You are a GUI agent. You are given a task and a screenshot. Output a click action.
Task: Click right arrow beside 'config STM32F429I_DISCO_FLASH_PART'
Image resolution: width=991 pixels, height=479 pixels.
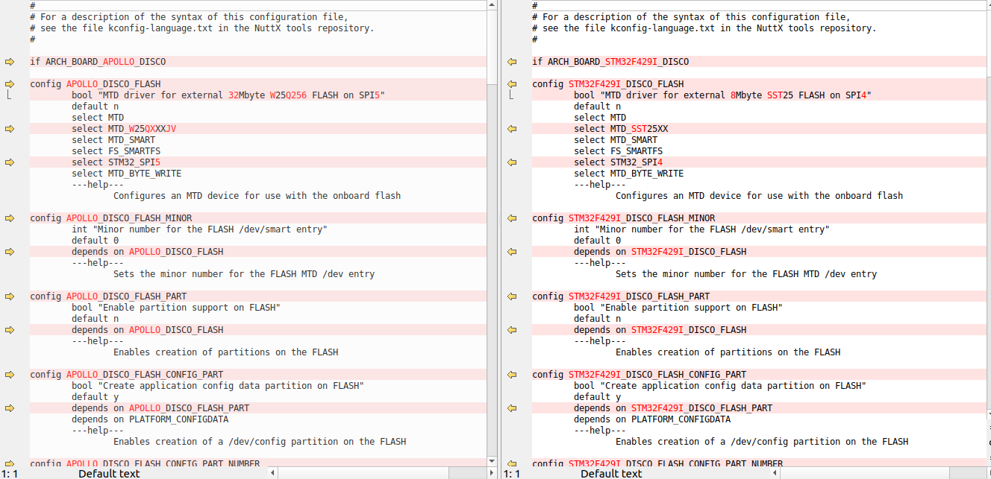click(512, 296)
